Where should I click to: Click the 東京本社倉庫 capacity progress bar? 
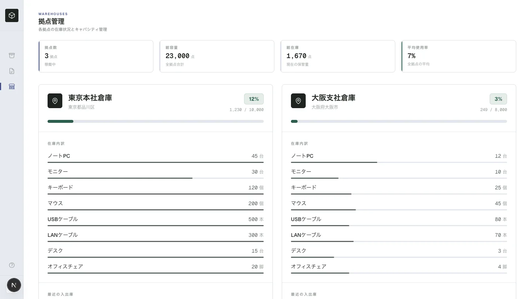[x=156, y=121]
